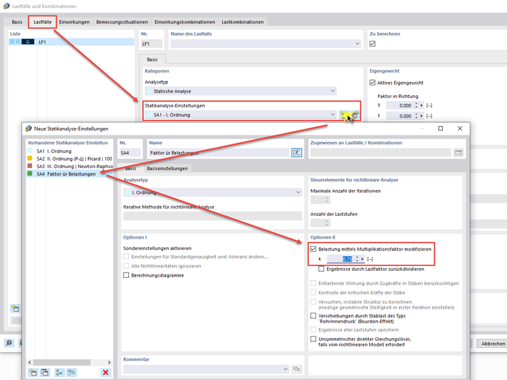Click horizontal scrollbar thumb under settings list
The image size is (507, 380).
61,362
